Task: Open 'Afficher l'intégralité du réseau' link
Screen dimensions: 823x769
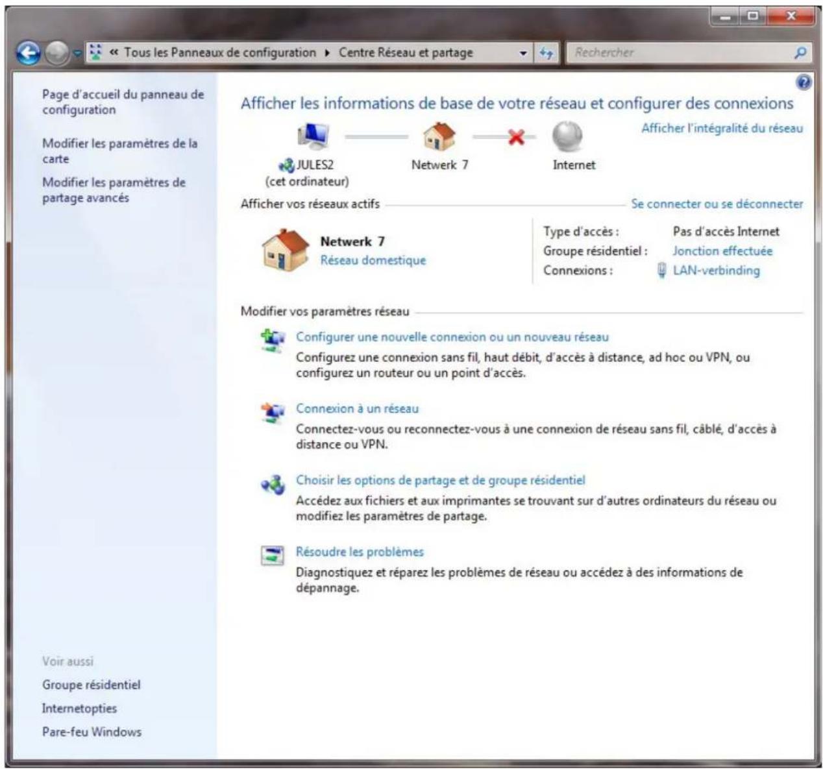Action: point(722,128)
